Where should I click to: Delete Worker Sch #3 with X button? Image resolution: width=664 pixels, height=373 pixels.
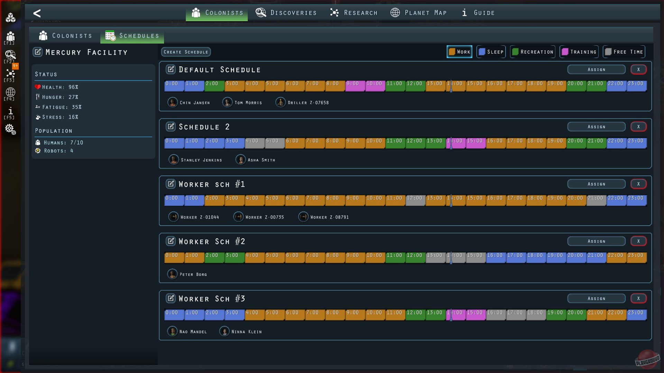(638, 298)
